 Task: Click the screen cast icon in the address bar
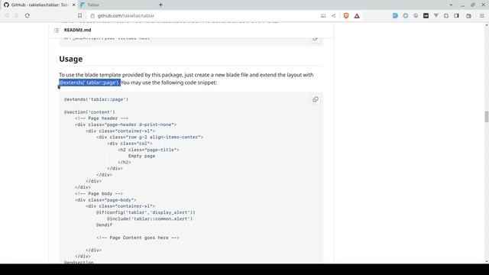323,15
